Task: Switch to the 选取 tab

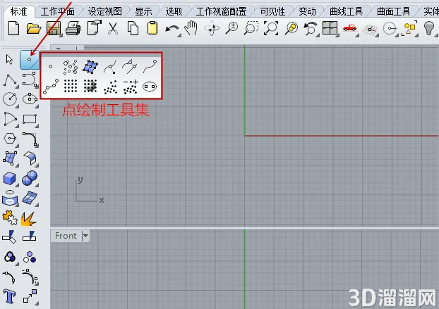Action: tap(174, 11)
